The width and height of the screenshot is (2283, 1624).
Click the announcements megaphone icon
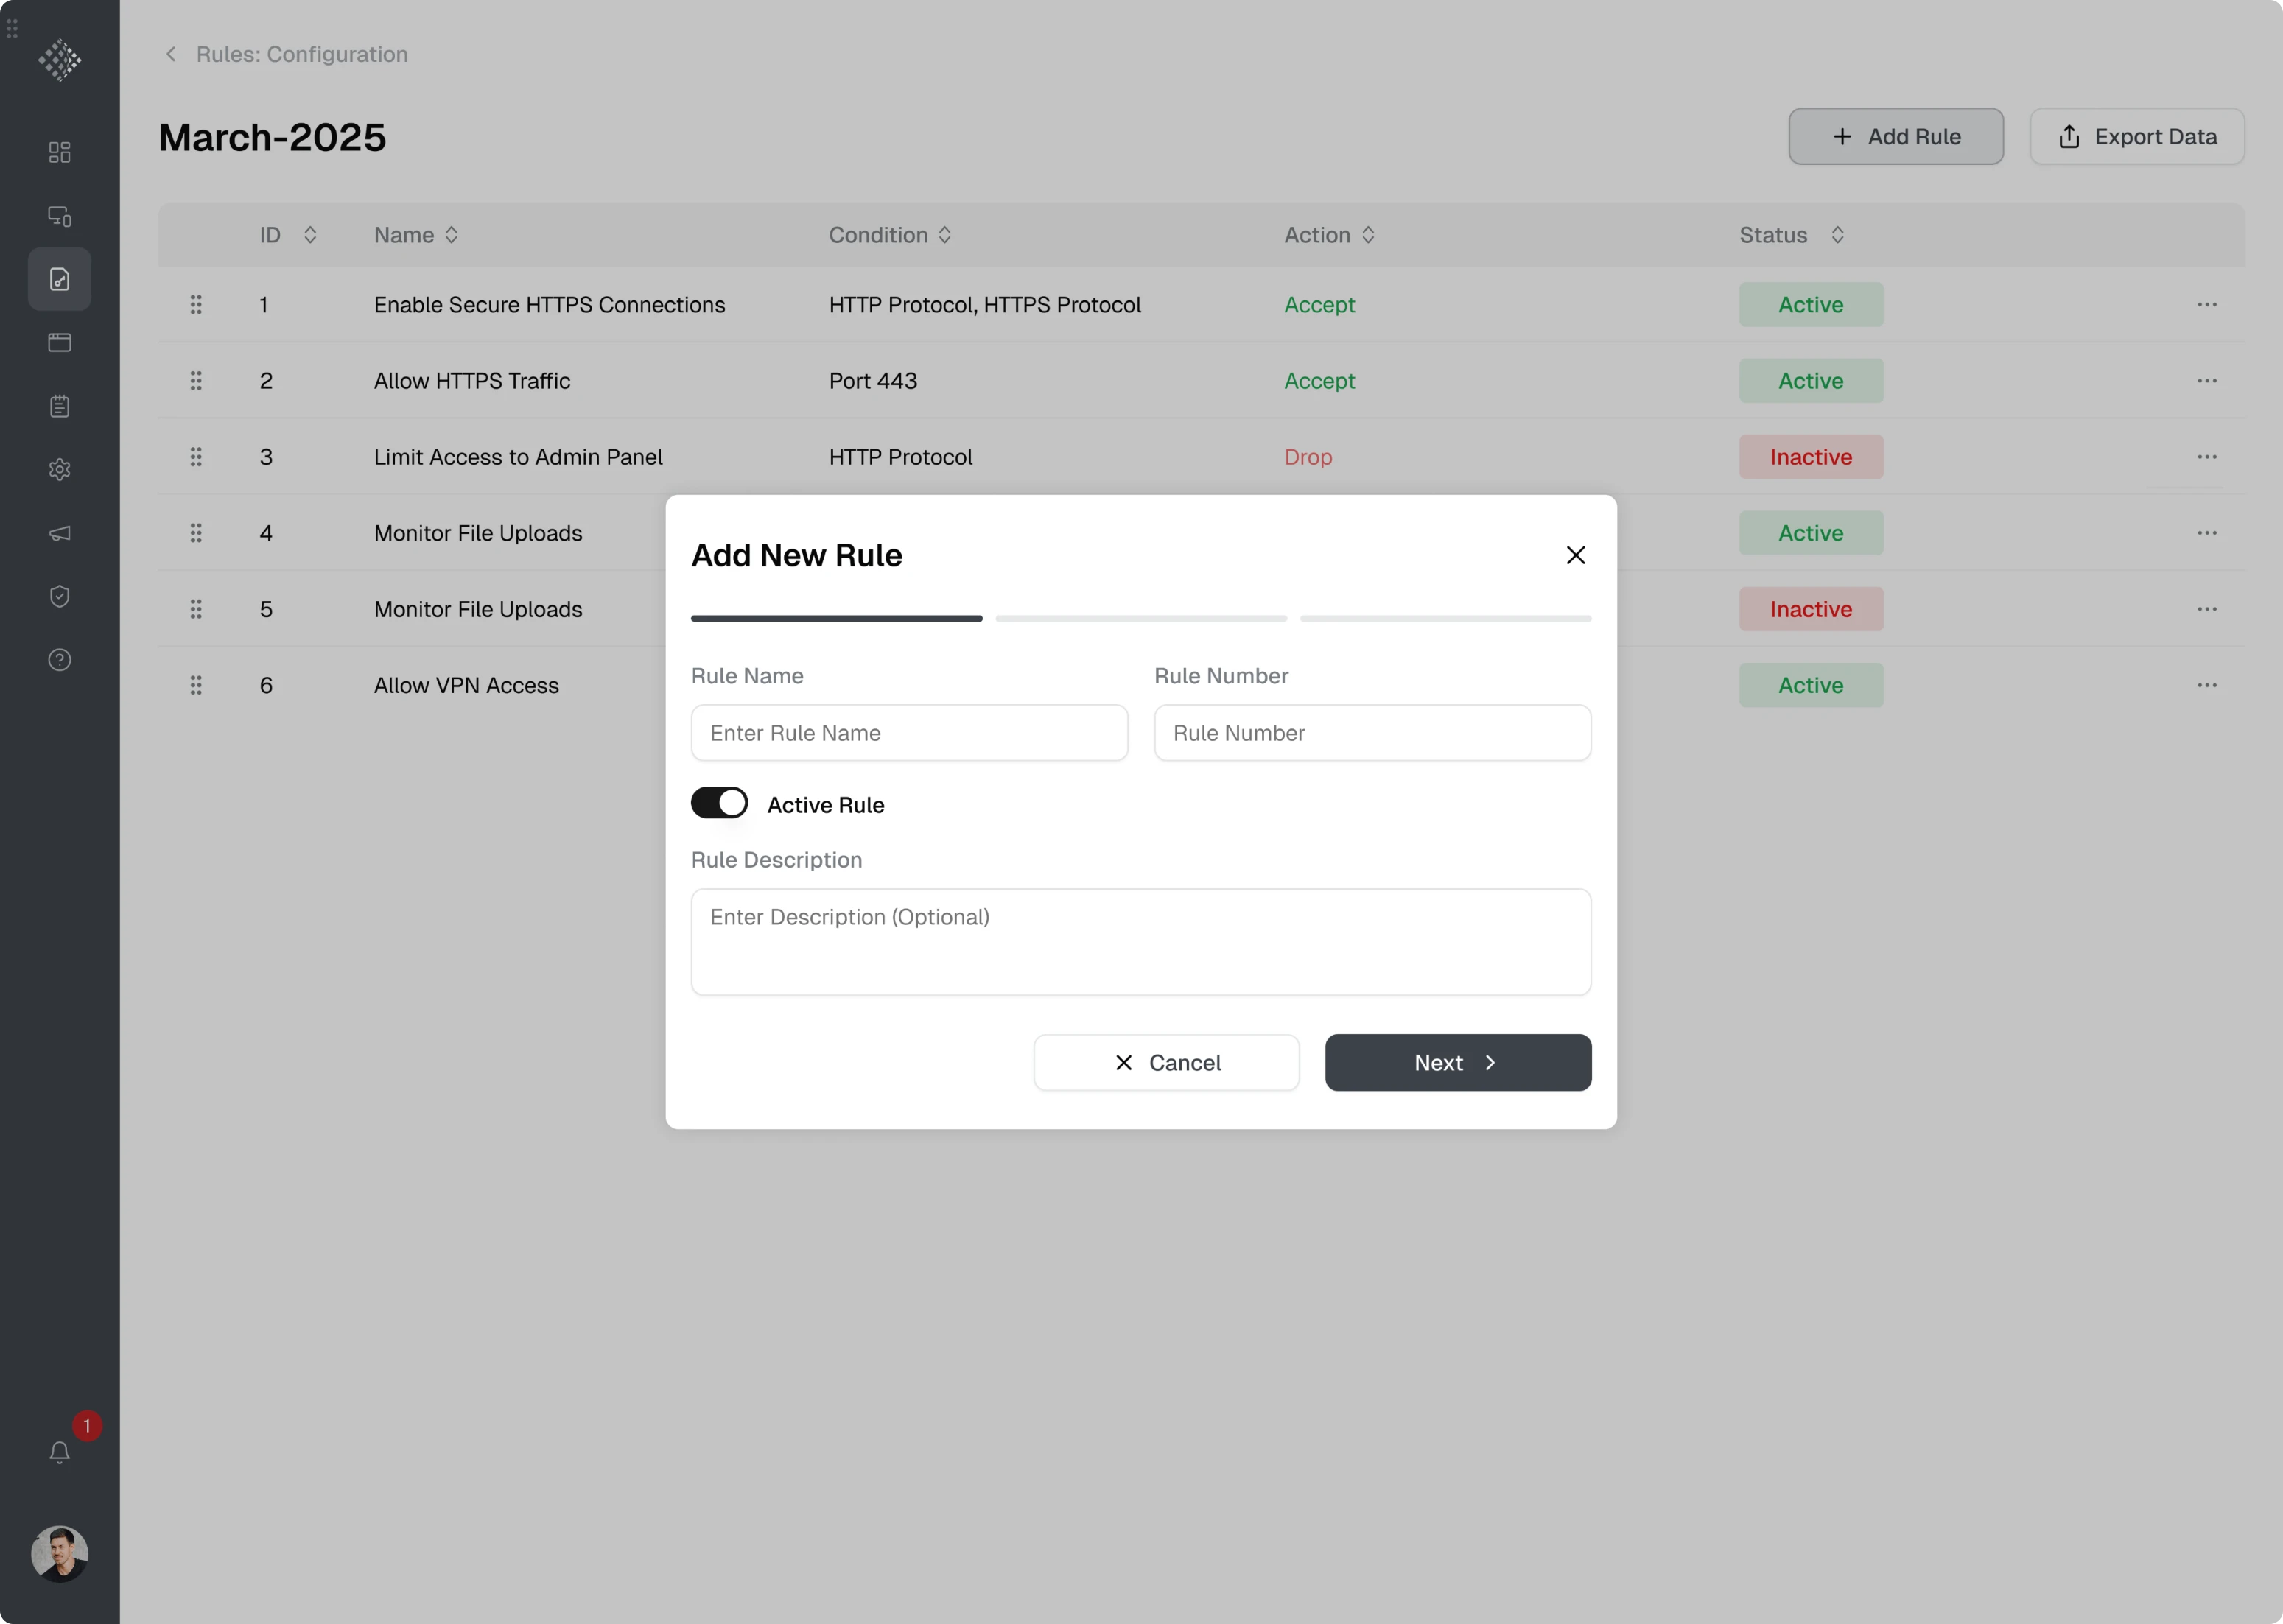point(59,533)
